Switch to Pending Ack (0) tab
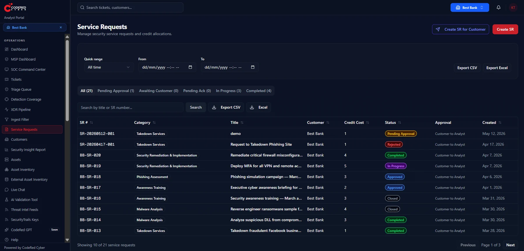The width and height of the screenshot is (524, 251). point(197,91)
